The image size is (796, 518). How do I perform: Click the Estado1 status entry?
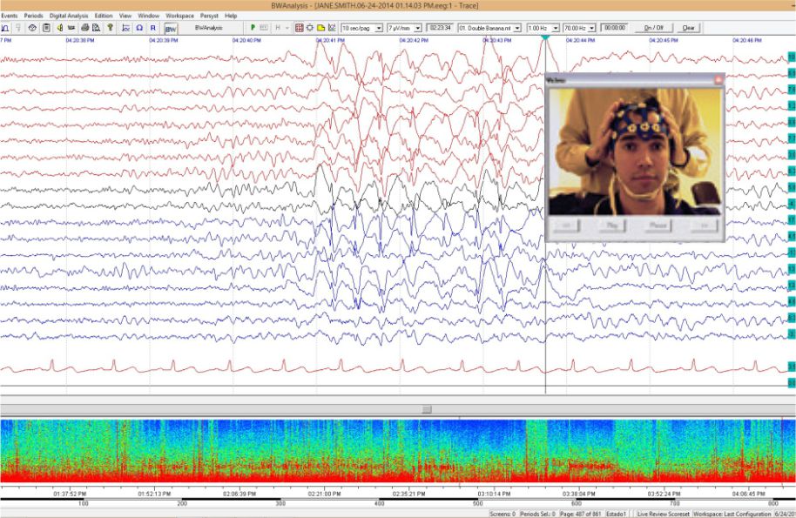pyautogui.click(x=617, y=514)
